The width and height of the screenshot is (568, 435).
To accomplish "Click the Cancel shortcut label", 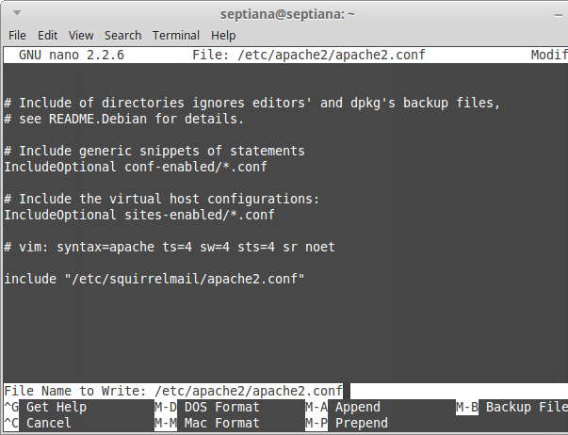I will (x=48, y=424).
